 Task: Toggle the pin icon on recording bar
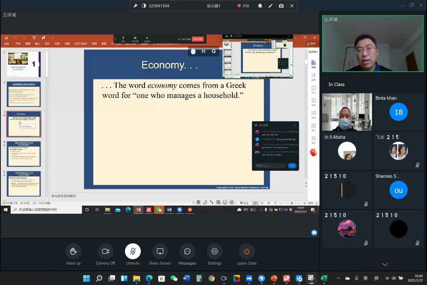(135, 6)
